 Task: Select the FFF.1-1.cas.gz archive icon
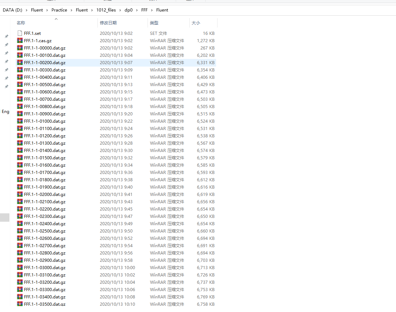[x=20, y=41]
